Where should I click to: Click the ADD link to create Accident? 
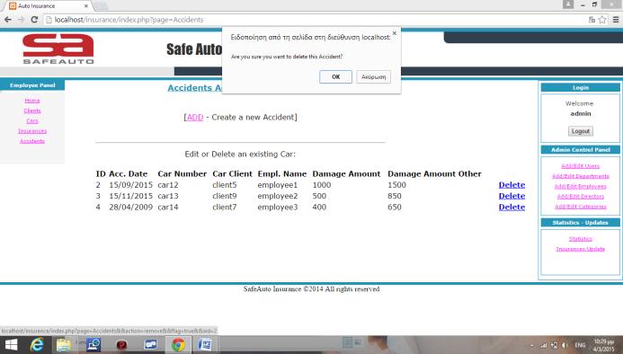(x=195, y=117)
